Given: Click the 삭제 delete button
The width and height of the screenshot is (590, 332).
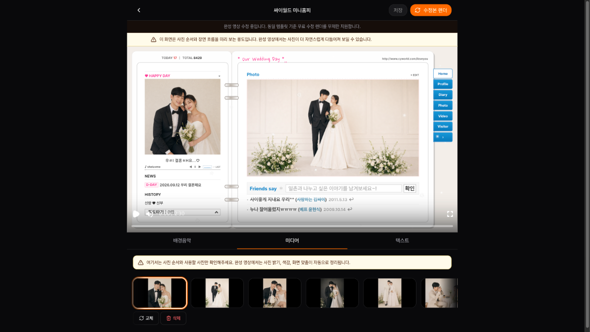Looking at the screenshot, I should [174, 318].
